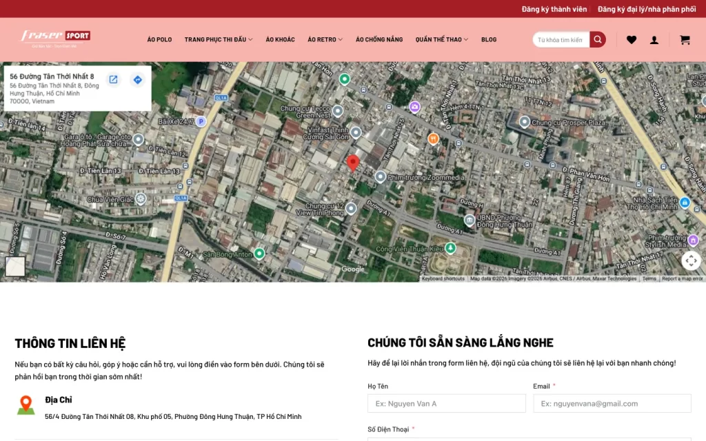
Task: Open the Áo Polo menu item
Action: pyautogui.click(x=159, y=39)
